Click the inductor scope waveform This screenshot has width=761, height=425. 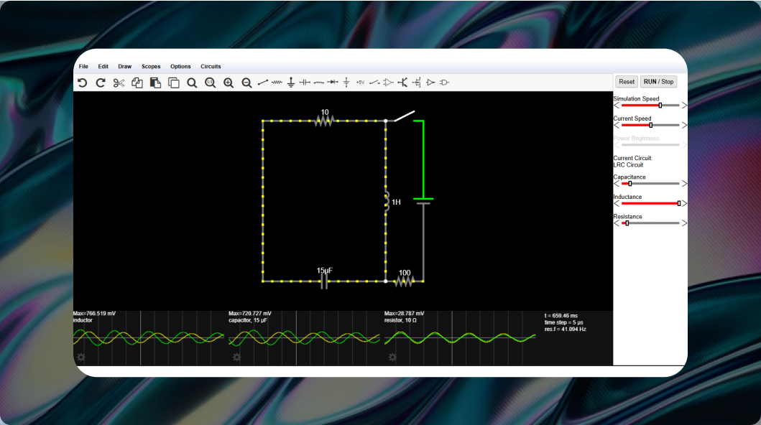pos(149,337)
